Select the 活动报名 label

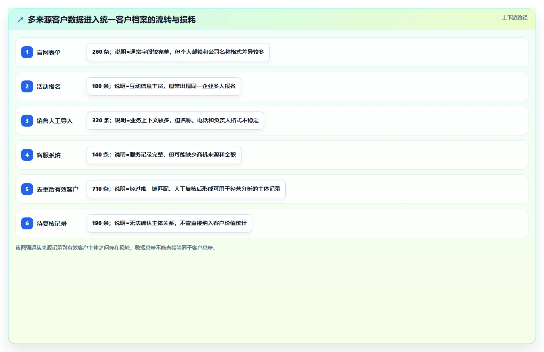(x=49, y=86)
